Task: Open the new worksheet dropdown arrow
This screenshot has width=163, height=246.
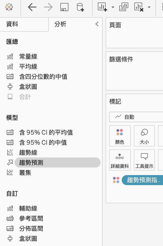Action: pyautogui.click(x=113, y=7)
